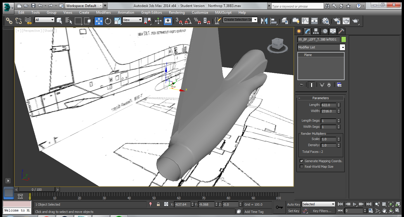
Task: Switch to the Create panel tab
Action: click(299, 31)
